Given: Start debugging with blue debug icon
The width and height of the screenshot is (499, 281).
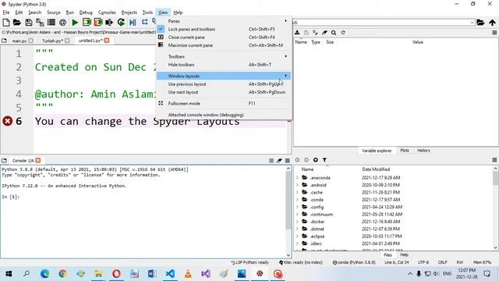Looking at the screenshot, I should [x=133, y=23].
